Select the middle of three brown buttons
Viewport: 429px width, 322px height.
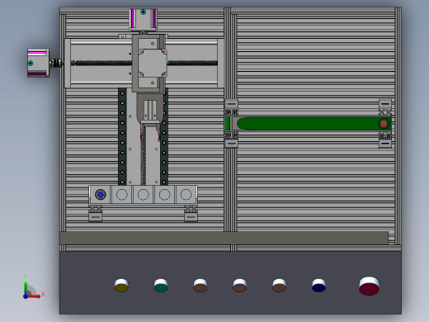[240, 286]
